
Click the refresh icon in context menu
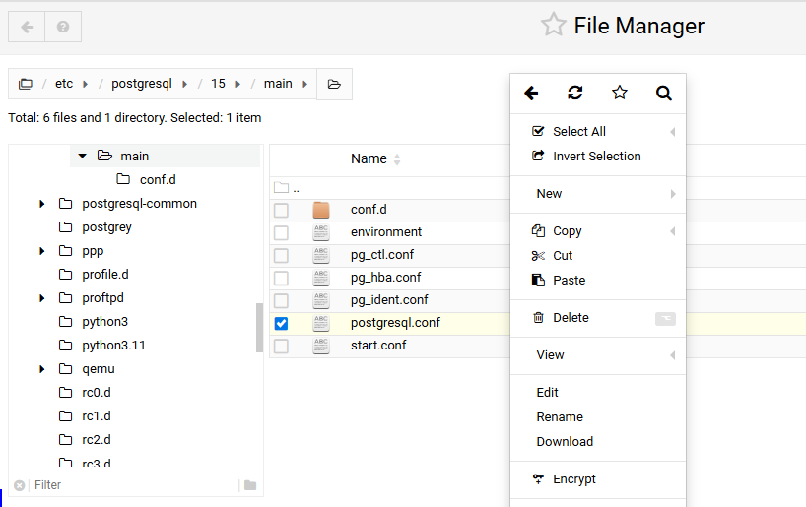point(575,93)
